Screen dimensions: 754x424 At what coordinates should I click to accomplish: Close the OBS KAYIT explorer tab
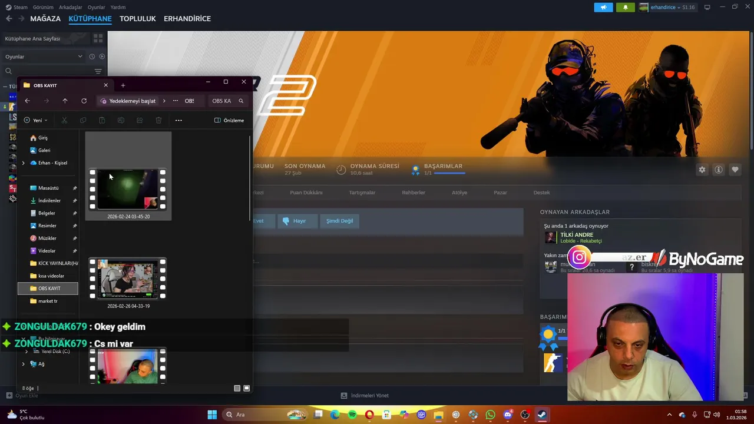[105, 85]
